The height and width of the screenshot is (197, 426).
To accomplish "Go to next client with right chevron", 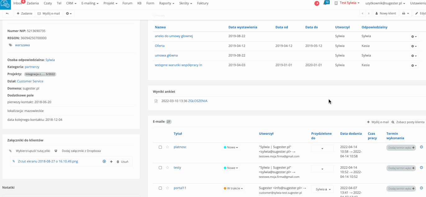I will click(369, 14).
